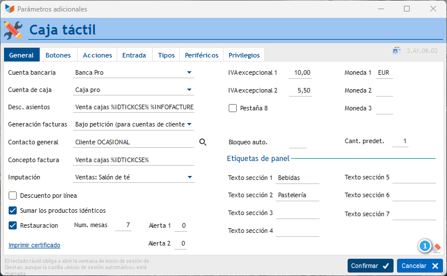This screenshot has height=276, width=447.
Task: Expand the Generación facturas dropdown
Action: [x=189, y=124]
